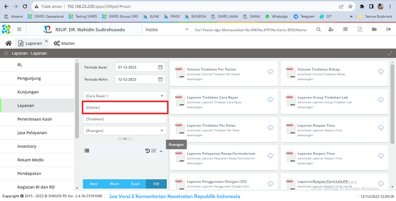Select Pendapatan in the sidebar

pyautogui.click(x=37, y=174)
